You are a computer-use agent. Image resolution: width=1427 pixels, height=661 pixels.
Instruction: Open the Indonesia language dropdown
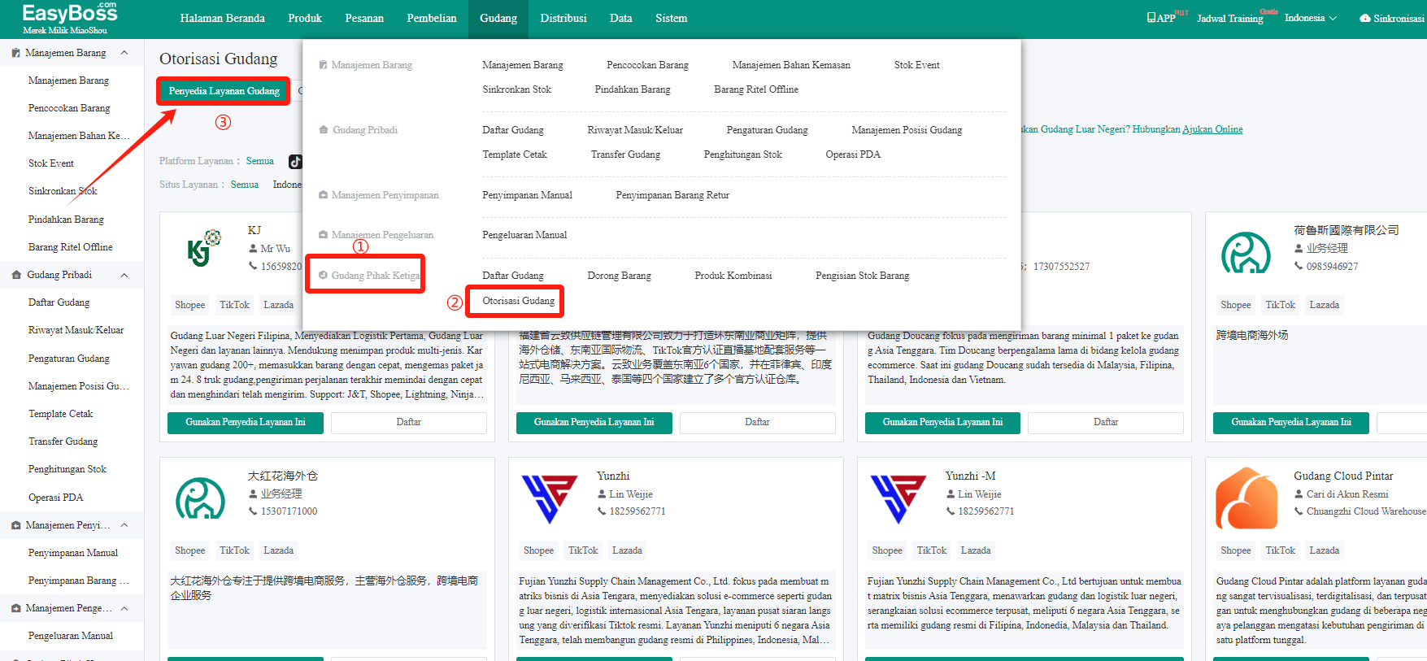[1310, 18]
